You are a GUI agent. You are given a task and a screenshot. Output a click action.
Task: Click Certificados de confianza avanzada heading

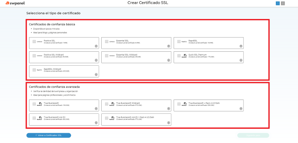pyautogui.click(x=54, y=87)
